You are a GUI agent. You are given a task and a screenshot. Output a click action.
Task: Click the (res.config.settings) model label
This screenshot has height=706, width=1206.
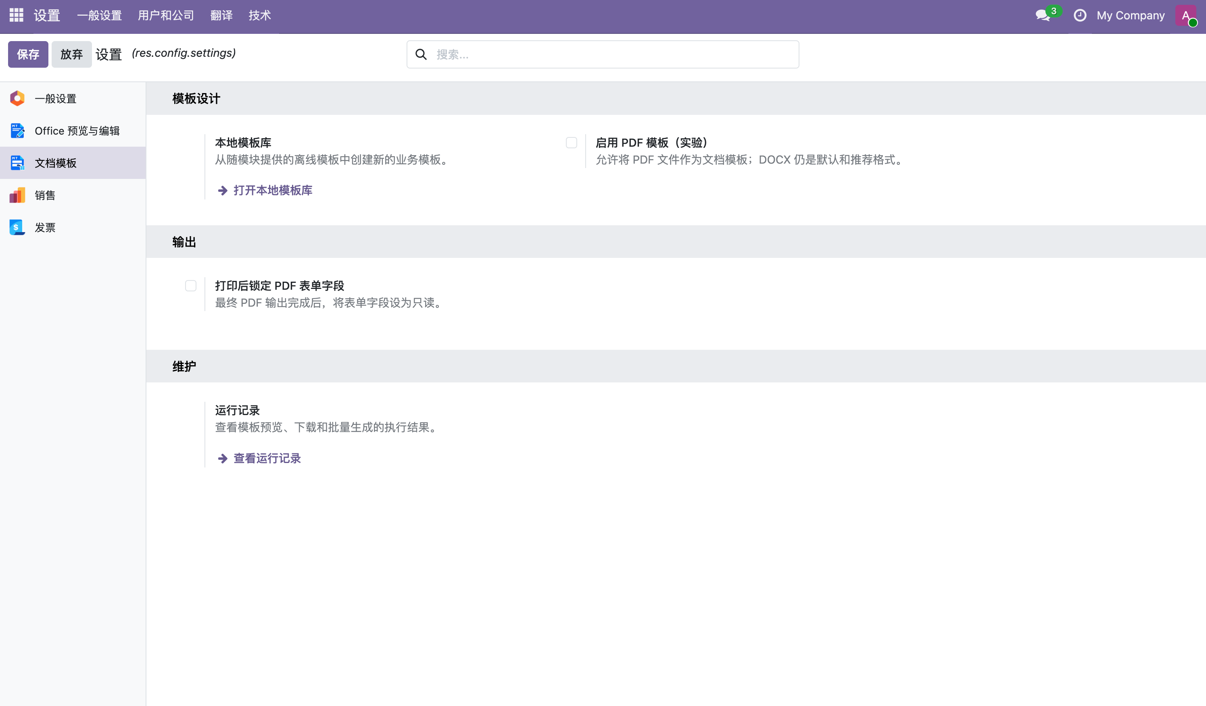click(184, 53)
